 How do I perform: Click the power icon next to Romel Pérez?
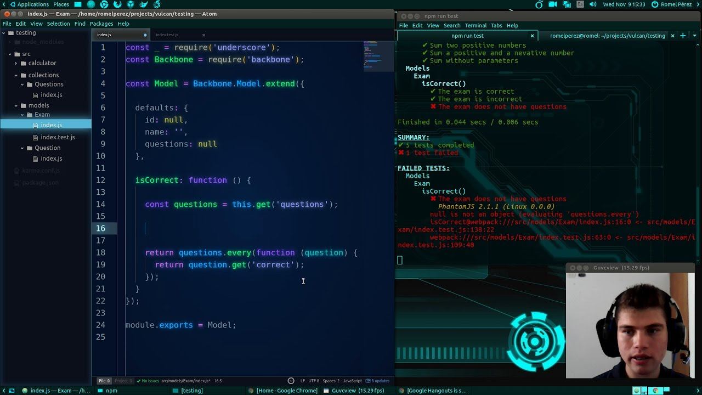[x=655, y=4]
